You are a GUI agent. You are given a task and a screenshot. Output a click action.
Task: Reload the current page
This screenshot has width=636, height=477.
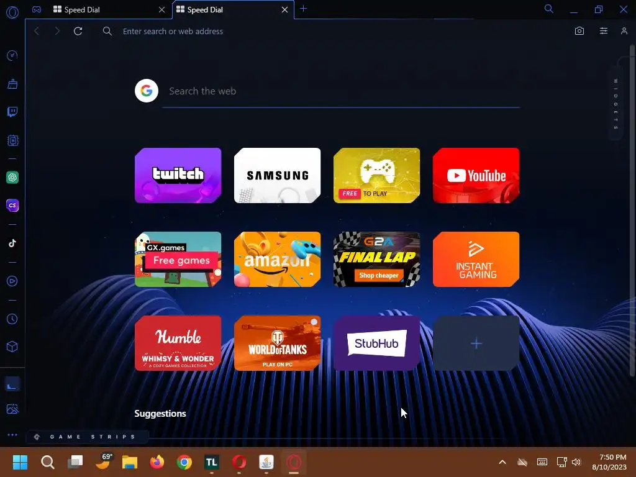coord(78,31)
